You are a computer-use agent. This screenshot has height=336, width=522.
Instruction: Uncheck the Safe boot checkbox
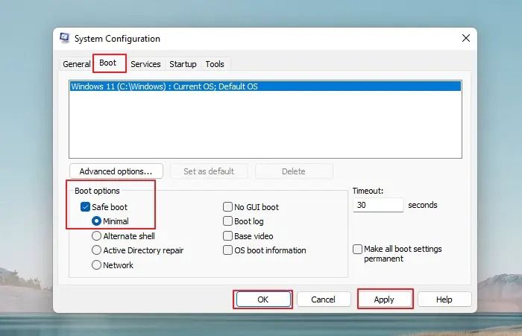point(85,206)
